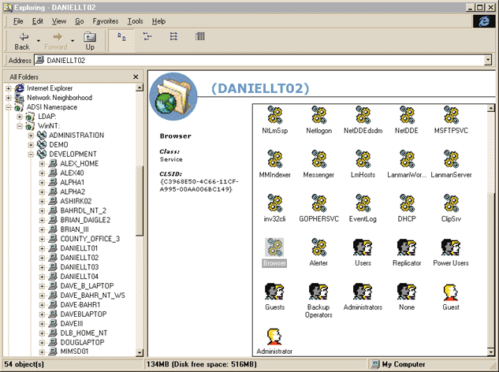Select the LmHosts service icon

coord(363,159)
